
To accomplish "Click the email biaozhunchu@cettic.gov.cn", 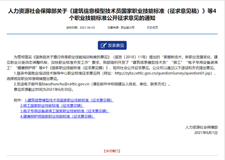I will [66, 84].
